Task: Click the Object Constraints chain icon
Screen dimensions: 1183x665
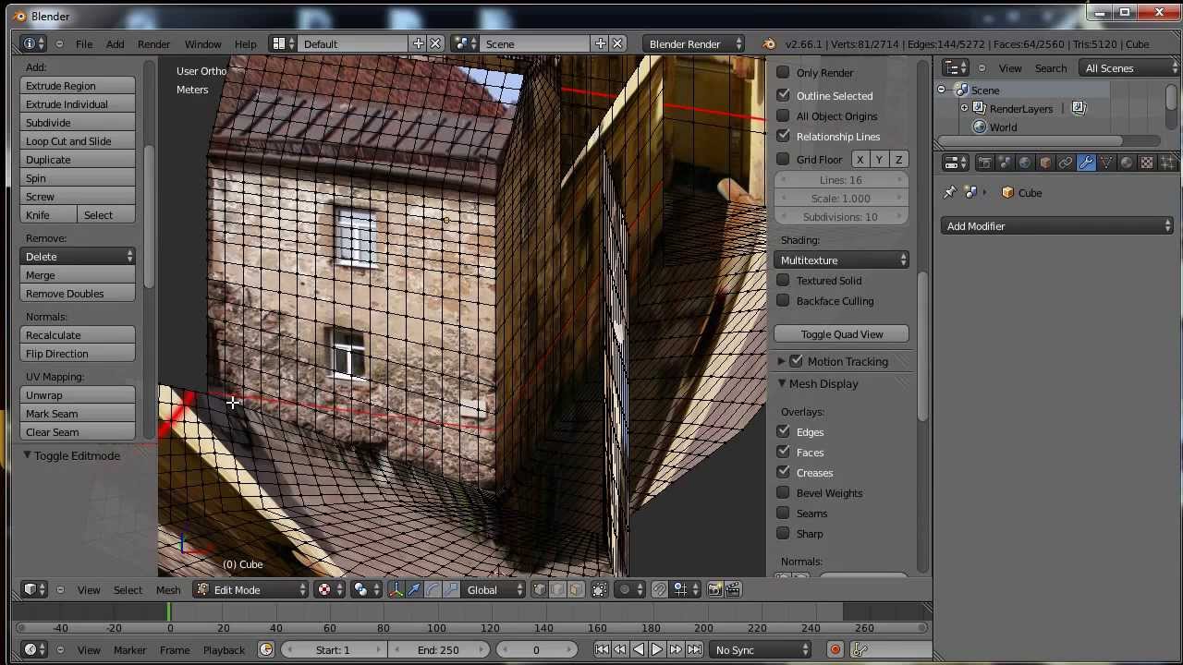Action: (x=1066, y=163)
